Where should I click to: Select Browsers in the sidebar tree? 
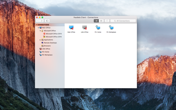pyautogui.click(x=47, y=46)
